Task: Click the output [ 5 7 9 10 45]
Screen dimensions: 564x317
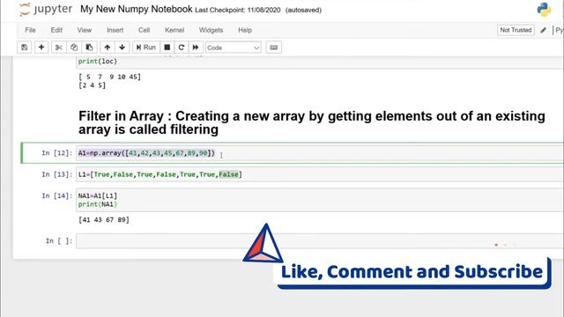Action: (109, 77)
